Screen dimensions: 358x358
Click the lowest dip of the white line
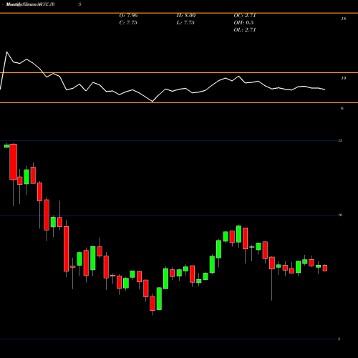click(153, 102)
